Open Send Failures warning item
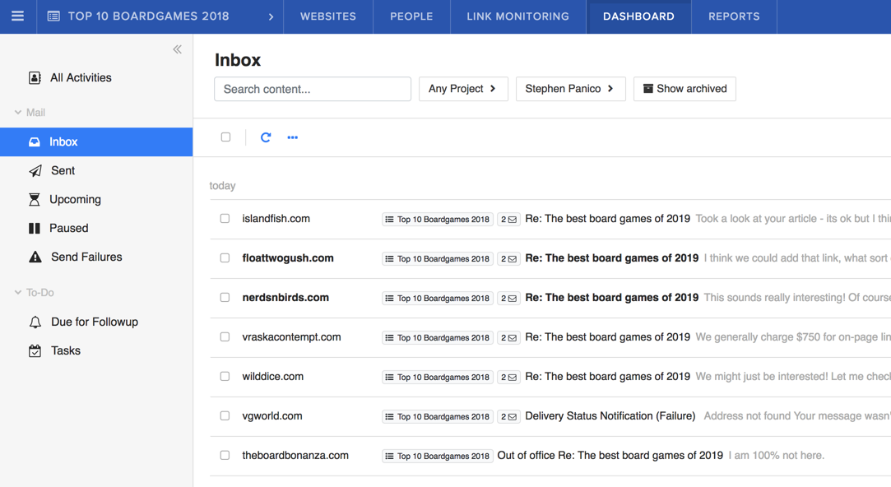Image resolution: width=891 pixels, height=487 pixels. [86, 257]
